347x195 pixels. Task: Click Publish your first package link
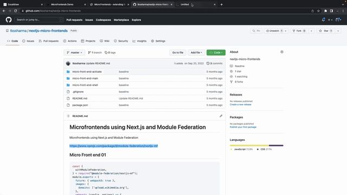coord(243,127)
